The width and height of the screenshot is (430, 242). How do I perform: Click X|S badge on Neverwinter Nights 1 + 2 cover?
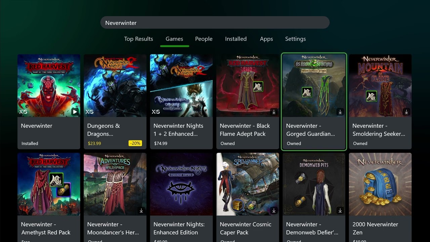click(156, 112)
